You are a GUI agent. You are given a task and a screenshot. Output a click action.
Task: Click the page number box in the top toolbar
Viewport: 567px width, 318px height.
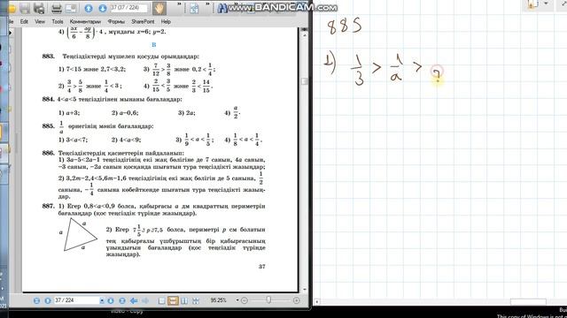128,8
